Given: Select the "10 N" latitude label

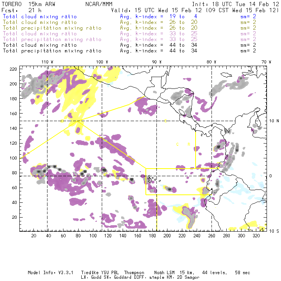Looking at the screenshot, I should pos(274,121).
